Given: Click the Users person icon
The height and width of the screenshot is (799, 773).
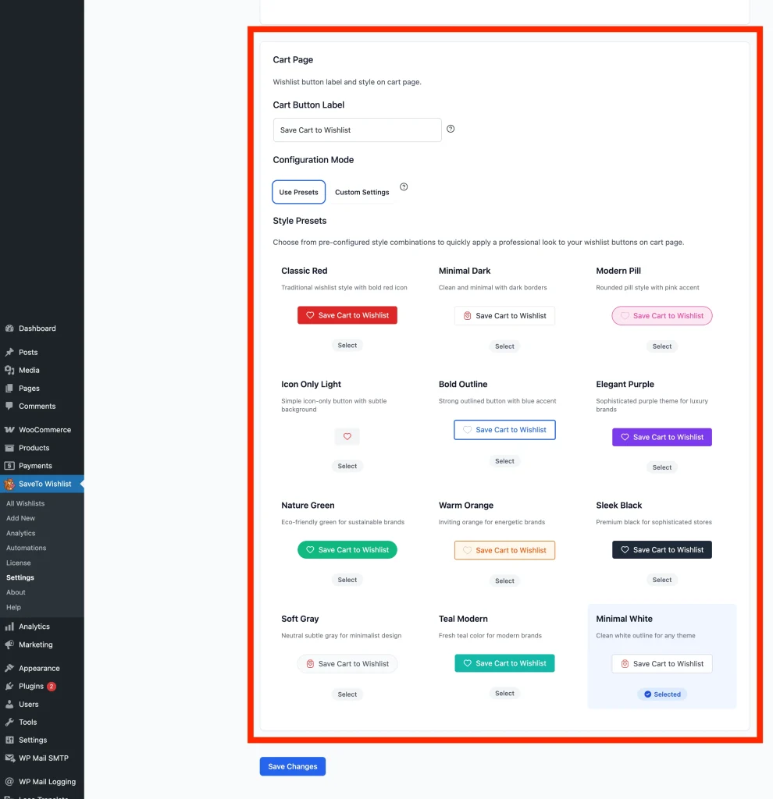Looking at the screenshot, I should pos(9,705).
